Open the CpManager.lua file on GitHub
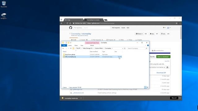198x111 pixels. click(x=77, y=89)
